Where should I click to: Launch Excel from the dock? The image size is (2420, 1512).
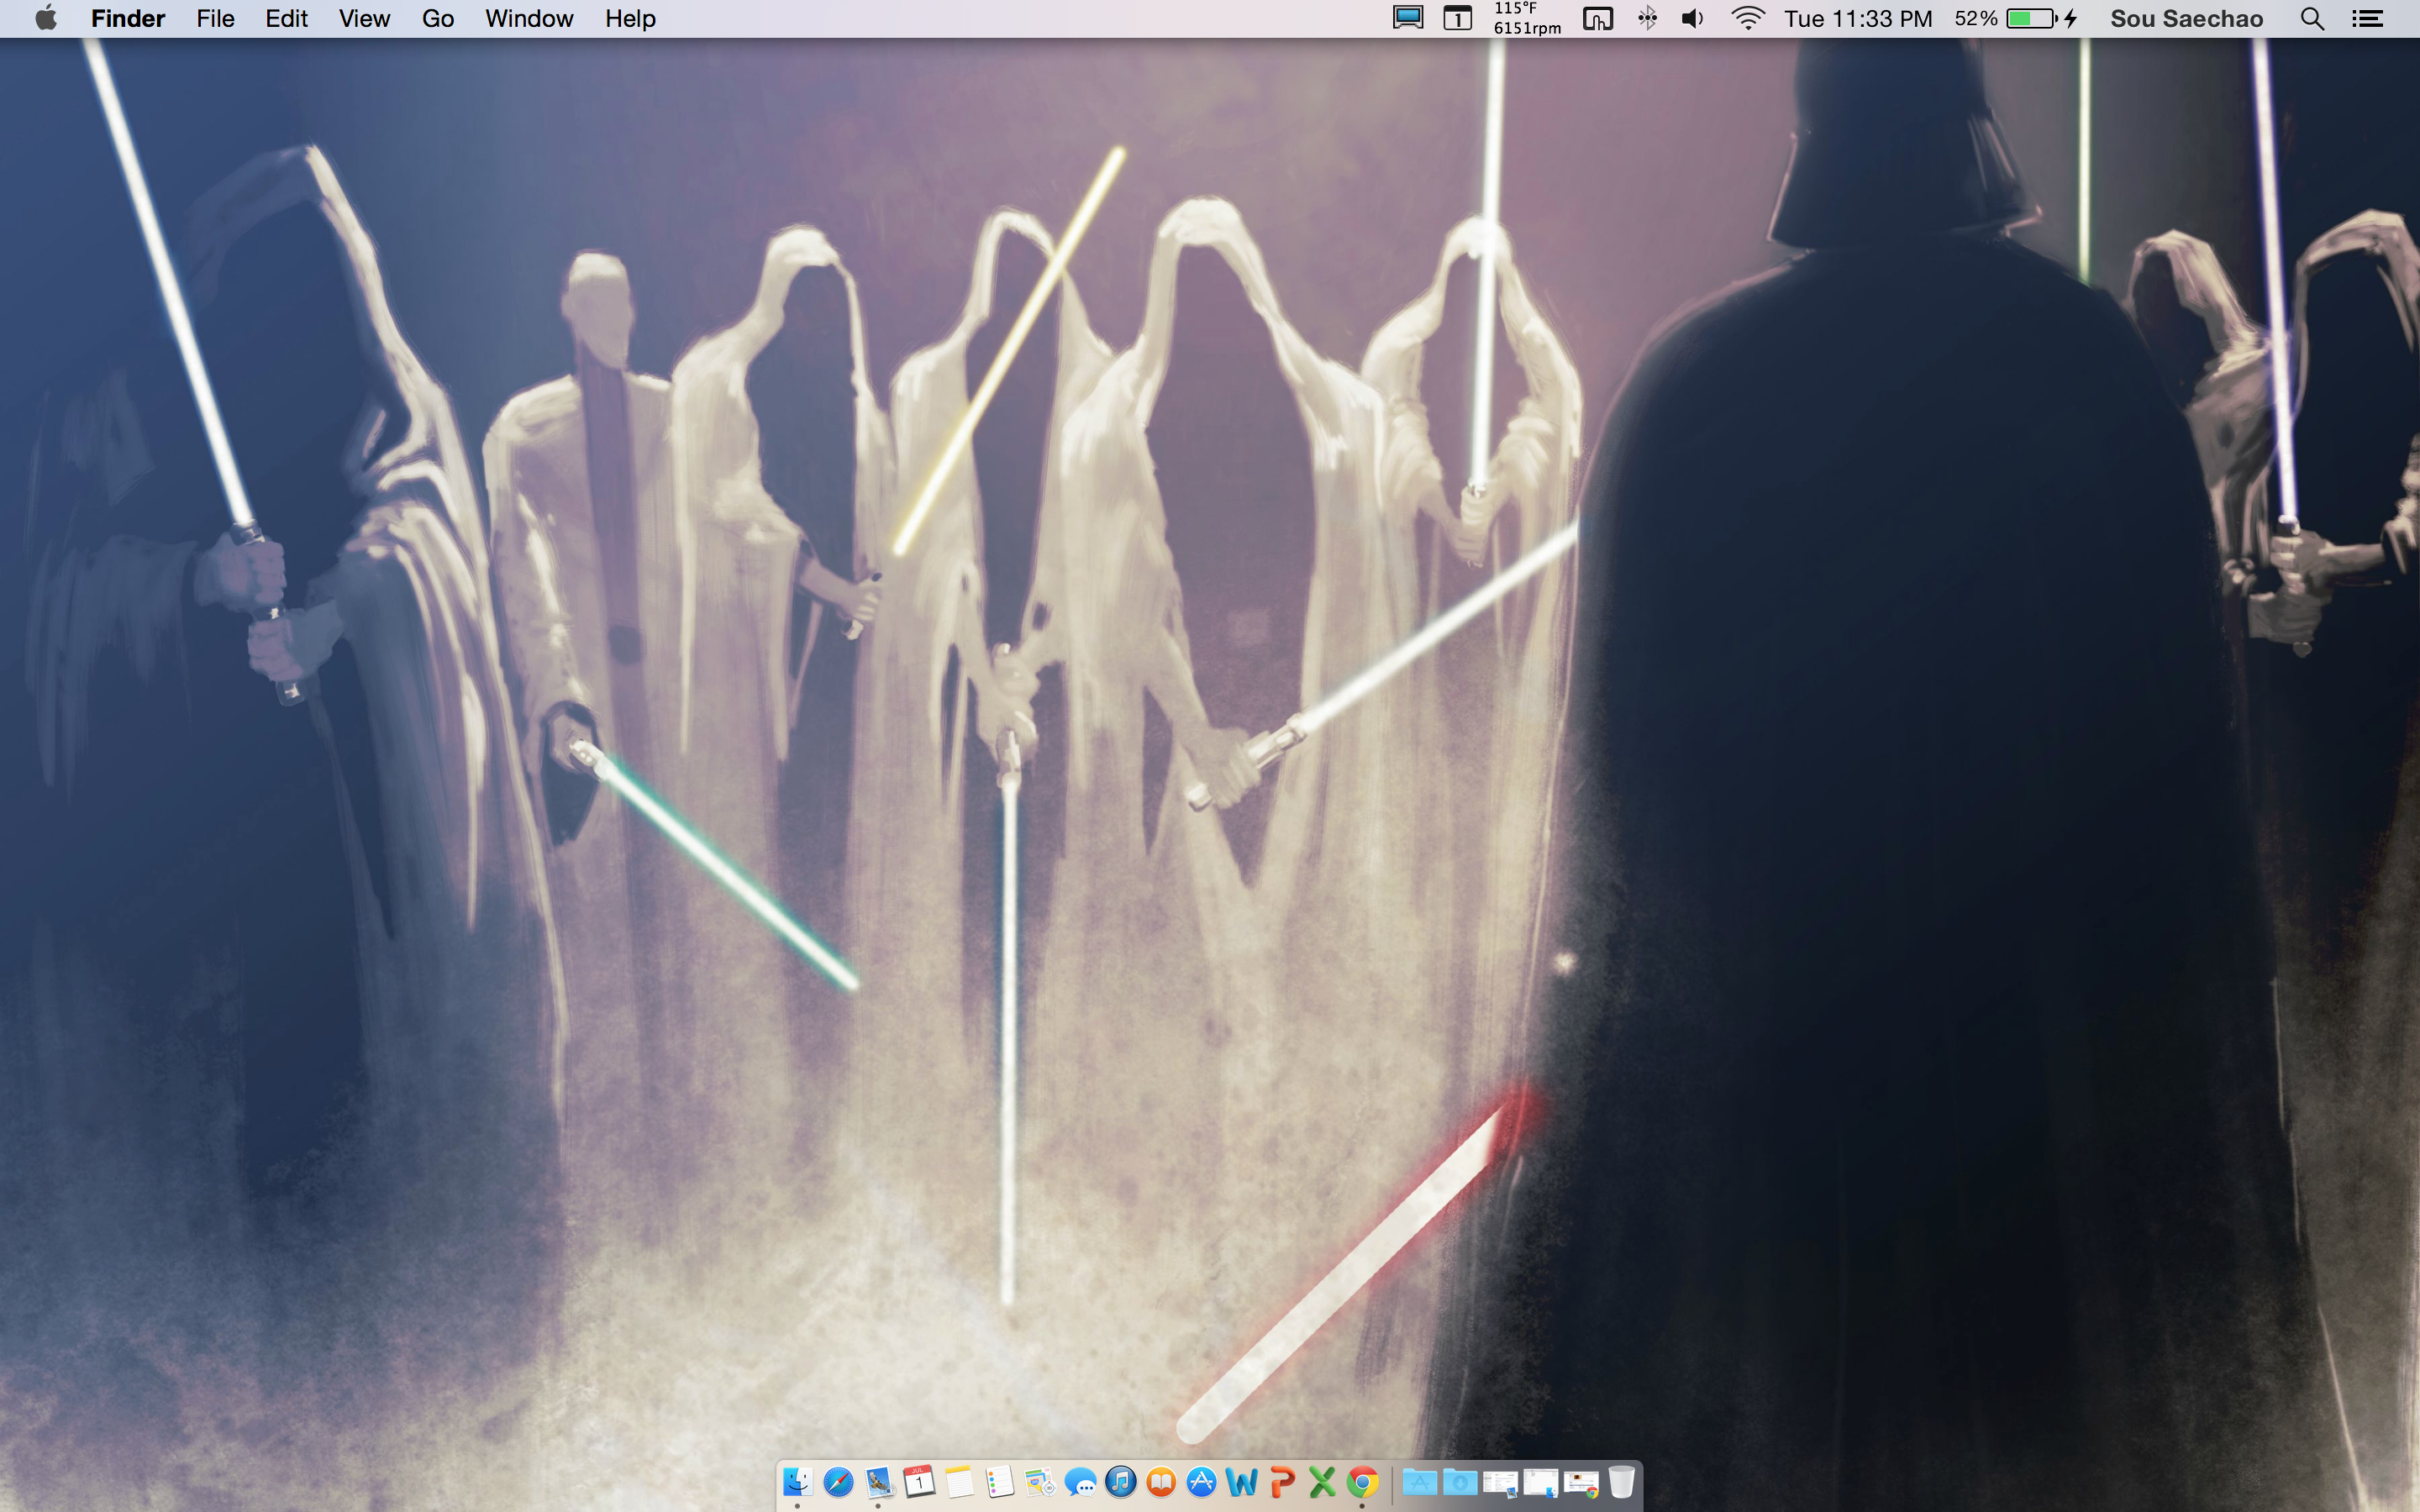pyautogui.click(x=1322, y=1481)
